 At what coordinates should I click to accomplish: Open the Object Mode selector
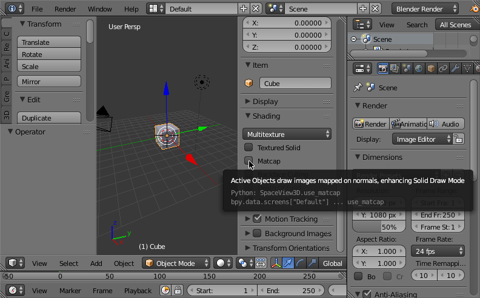(x=177, y=263)
